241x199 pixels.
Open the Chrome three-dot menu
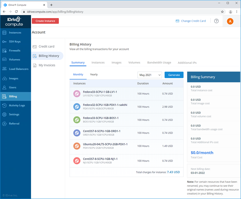(x=237, y=12)
